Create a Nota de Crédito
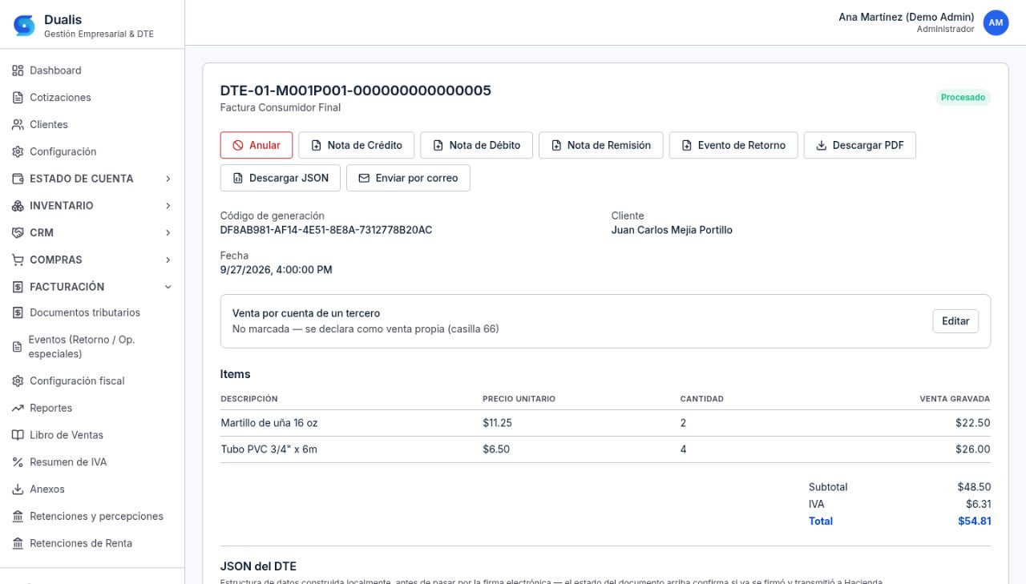The image size is (1026, 584). point(357,145)
